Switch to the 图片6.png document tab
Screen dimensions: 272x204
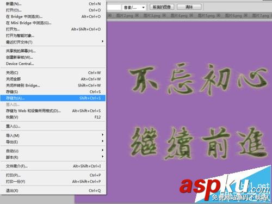coord(233,16)
